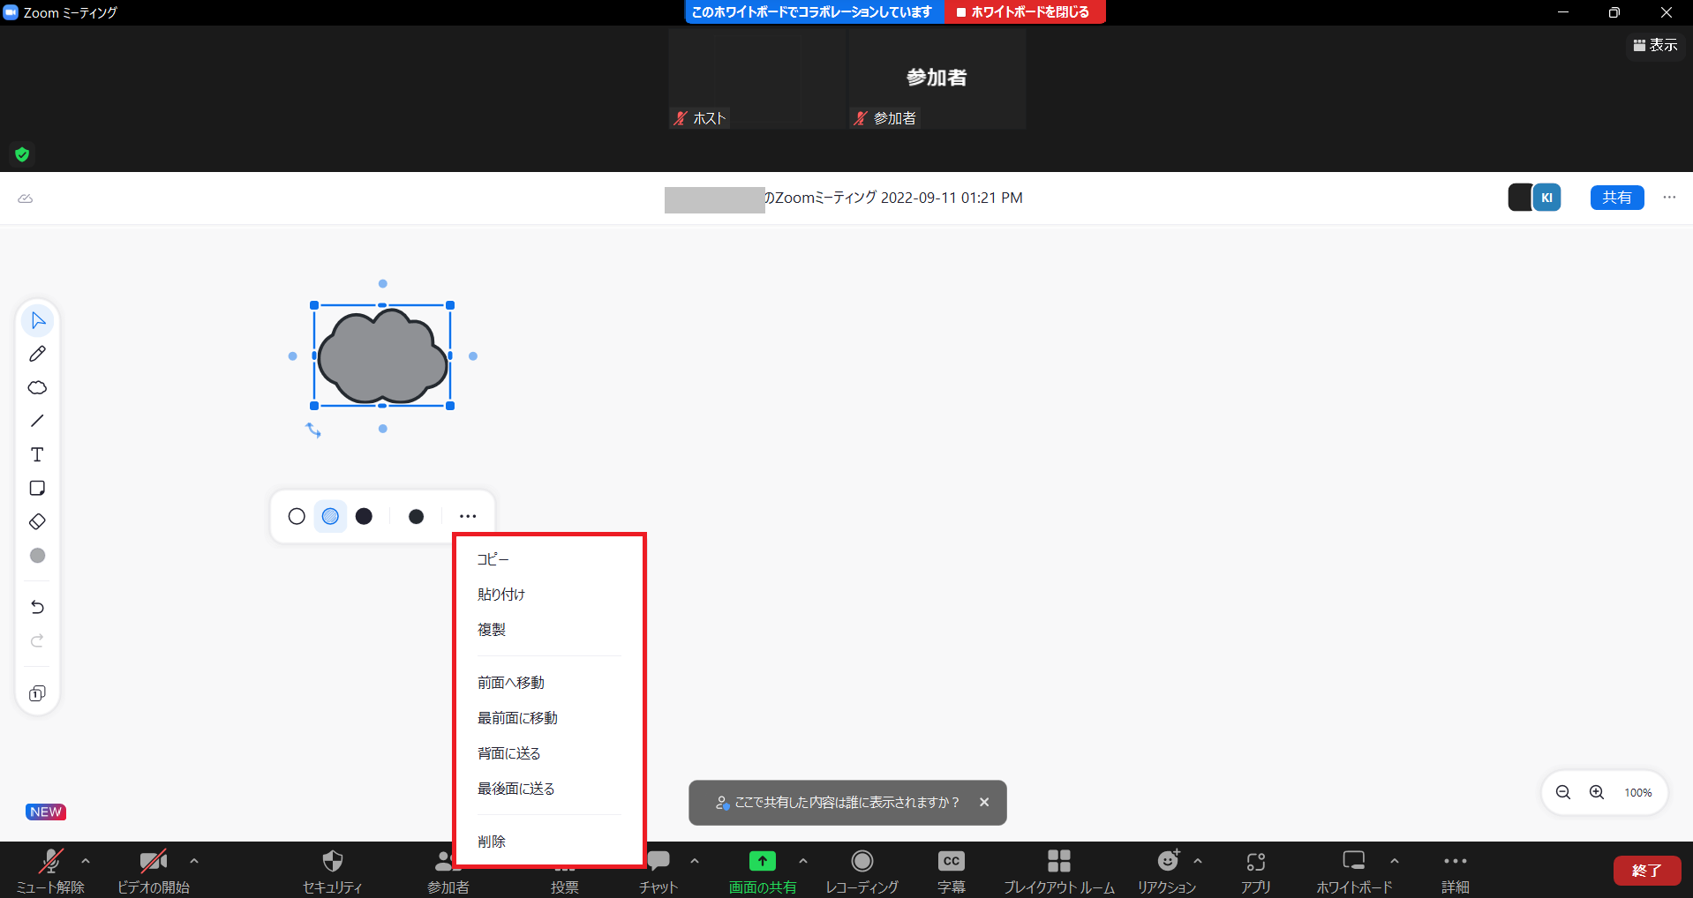Click the blue 共有 share button
This screenshot has height=898, width=1693.
(x=1616, y=198)
